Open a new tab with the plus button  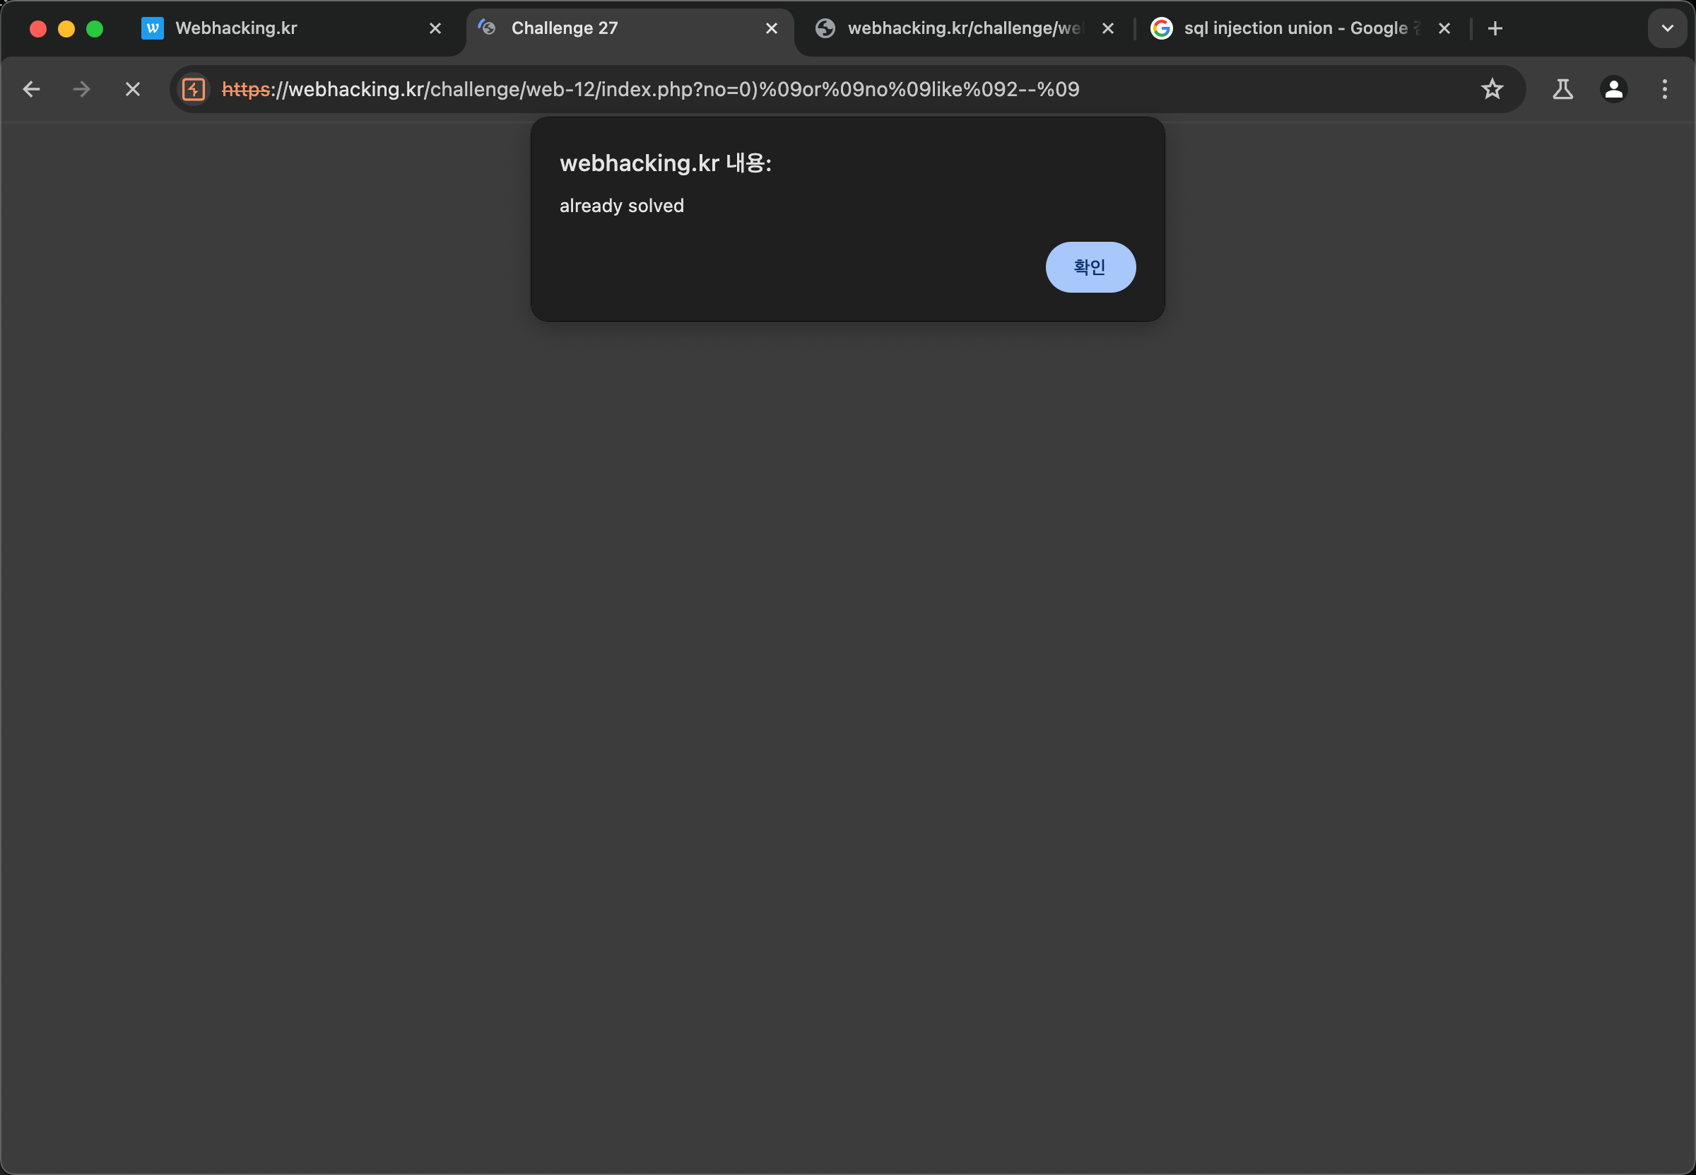tap(1495, 29)
